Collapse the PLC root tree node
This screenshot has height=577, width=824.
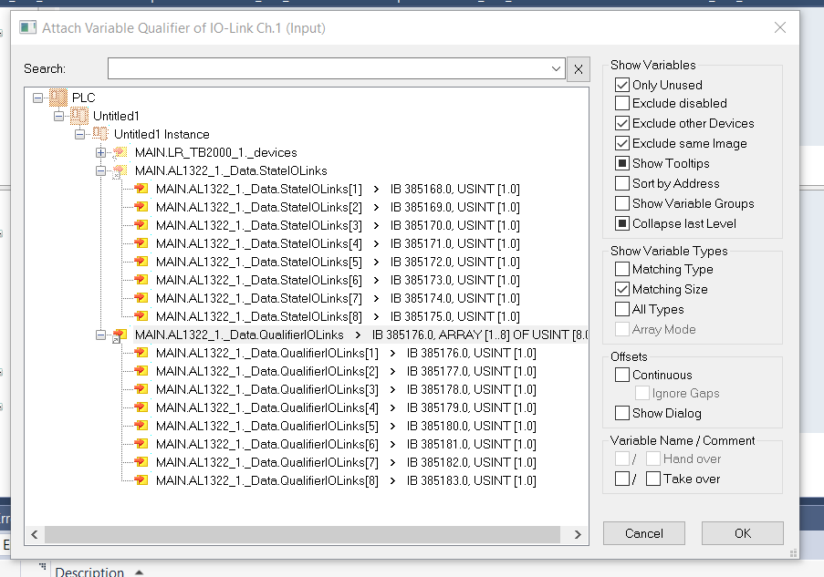pos(37,98)
